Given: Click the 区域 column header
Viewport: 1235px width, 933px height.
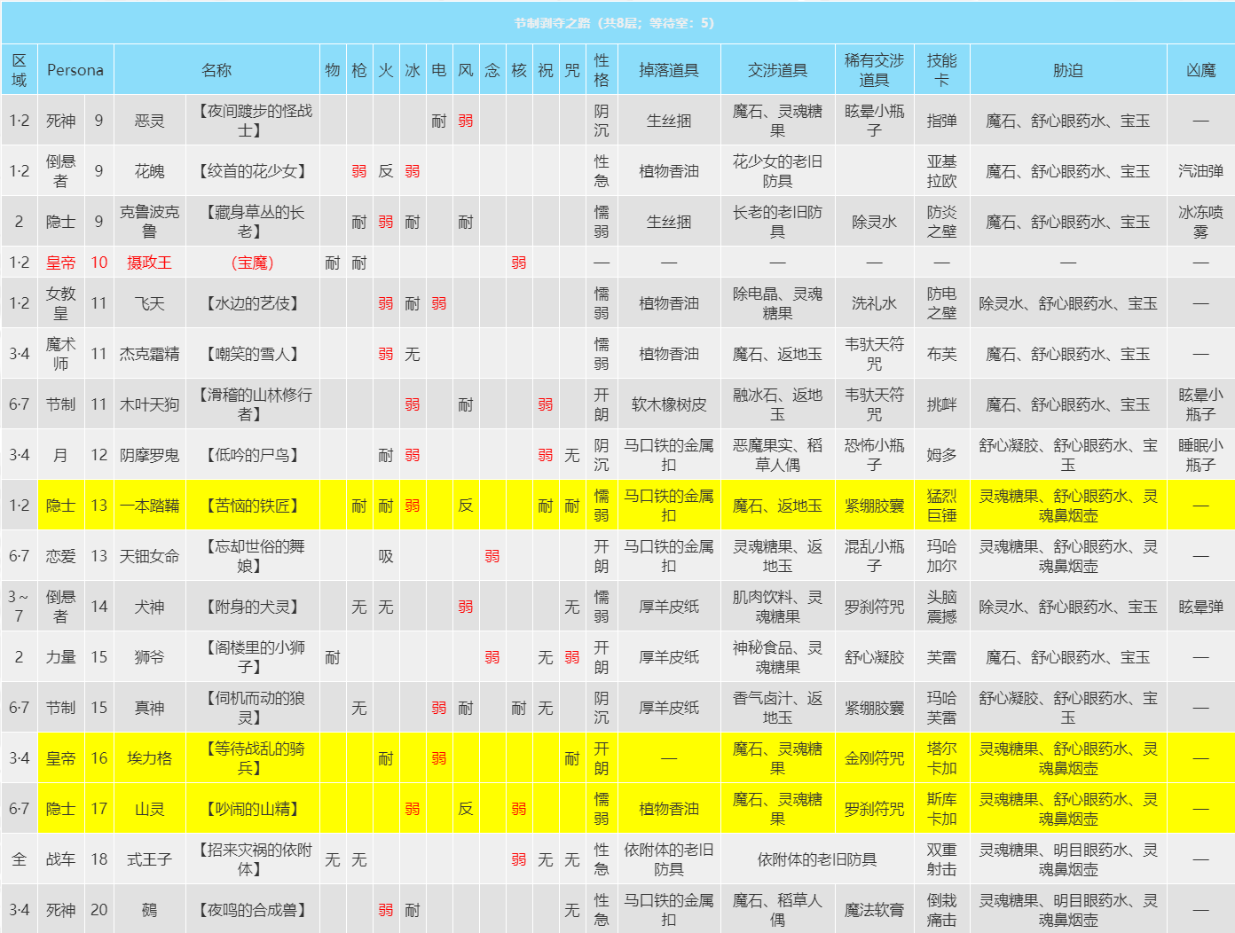Looking at the screenshot, I should click(20, 70).
